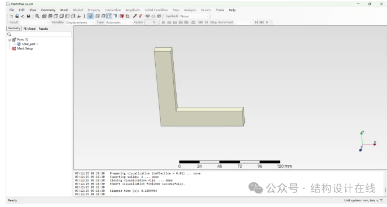Switch to the Geometry tab
387x207 pixels.
pyautogui.click(x=14, y=29)
